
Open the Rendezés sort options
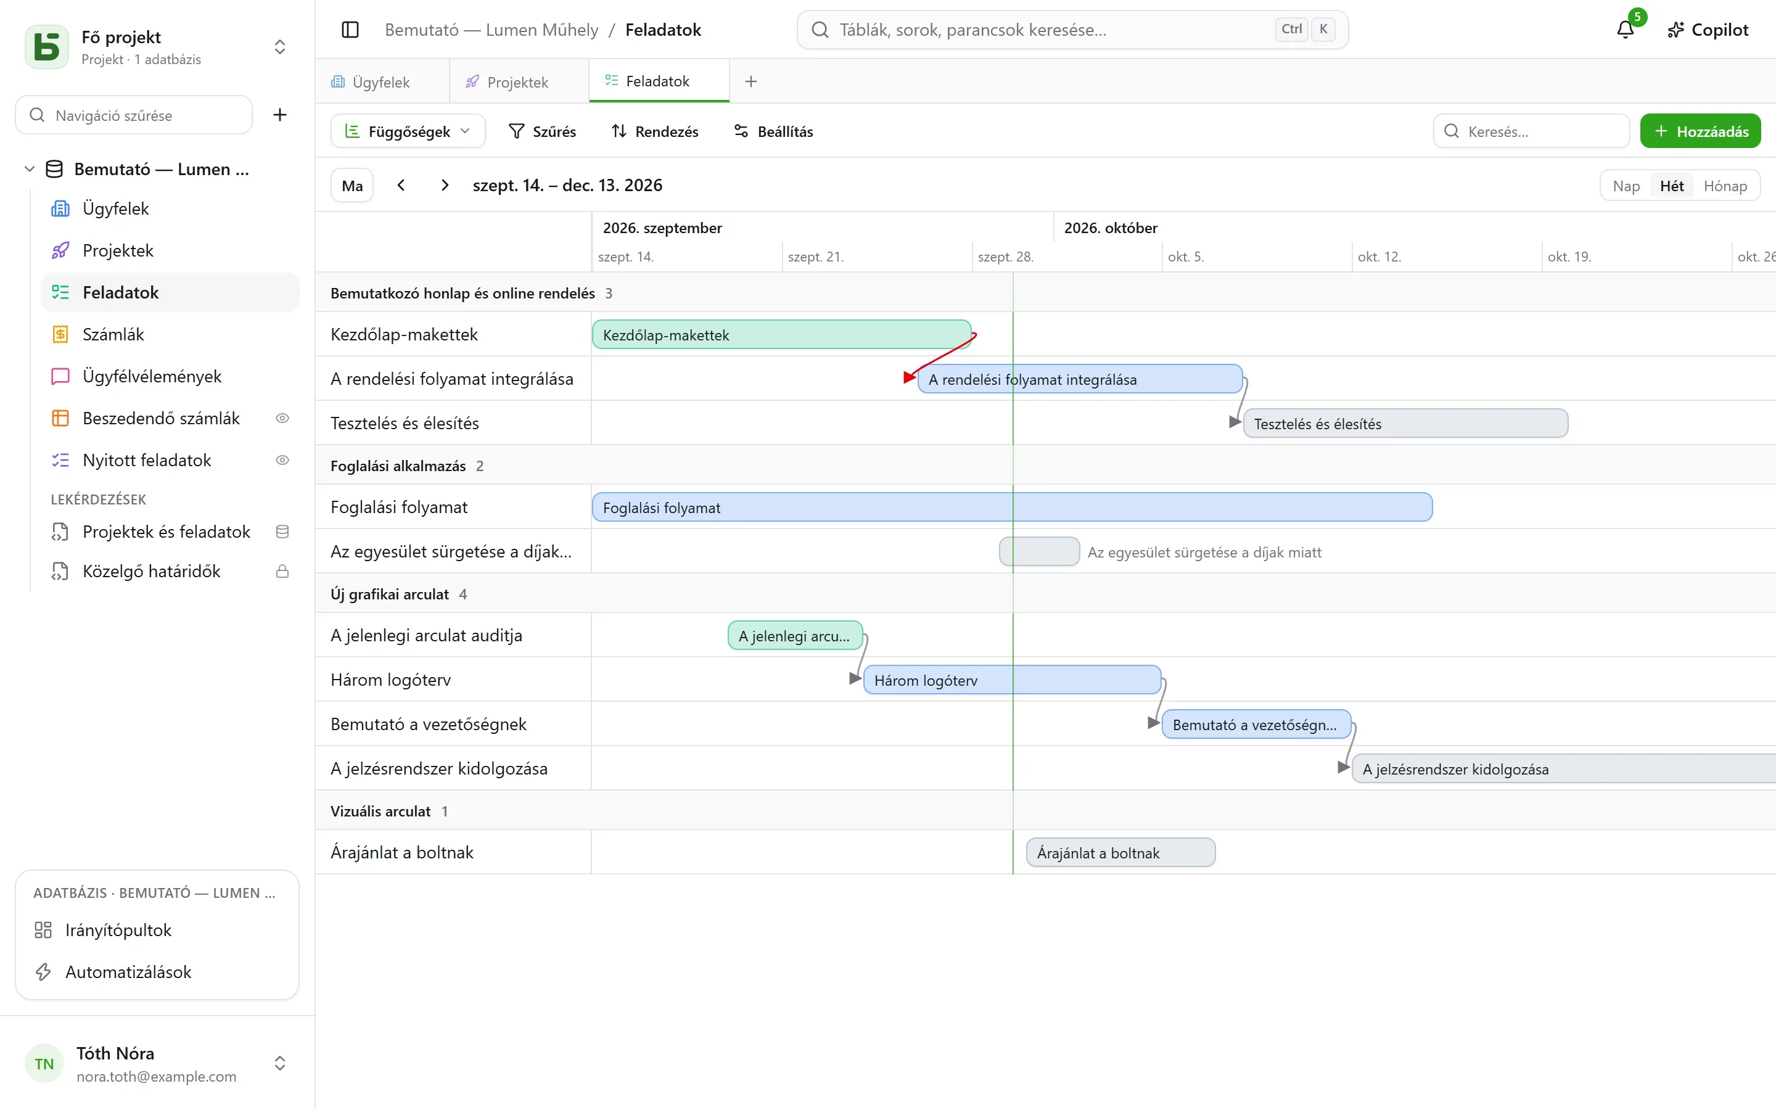click(656, 131)
